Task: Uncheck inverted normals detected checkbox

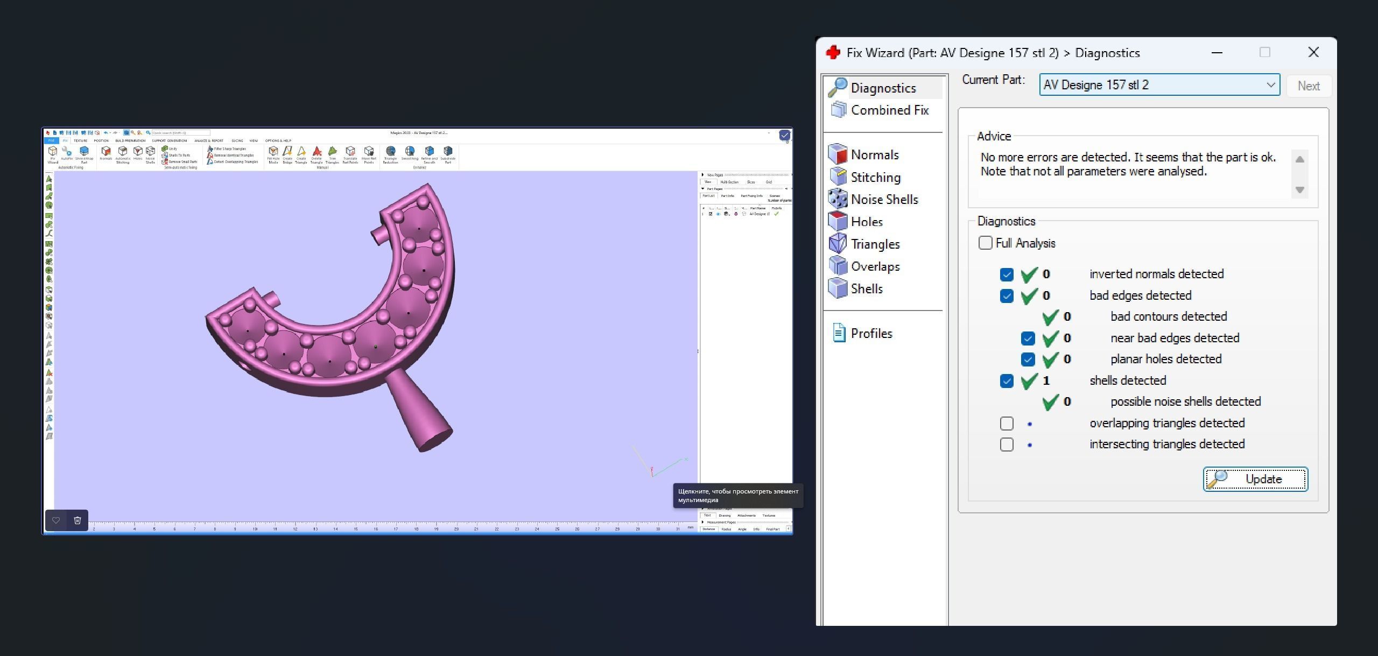Action: coord(1007,274)
